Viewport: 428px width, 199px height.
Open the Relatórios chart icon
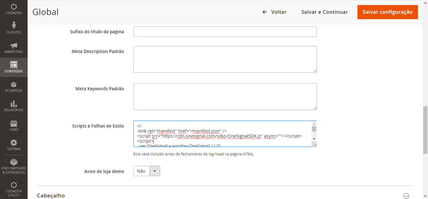14,104
